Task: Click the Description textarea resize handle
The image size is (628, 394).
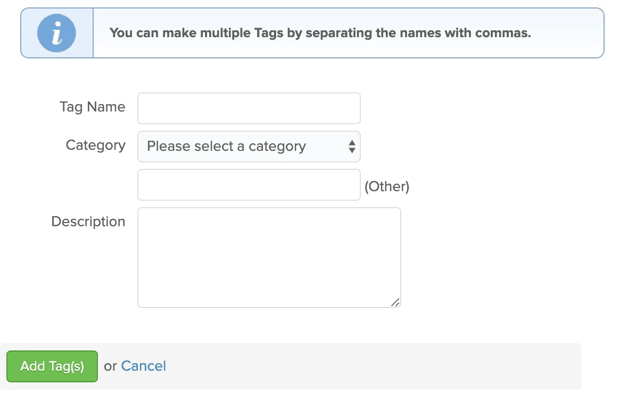Action: pos(395,303)
